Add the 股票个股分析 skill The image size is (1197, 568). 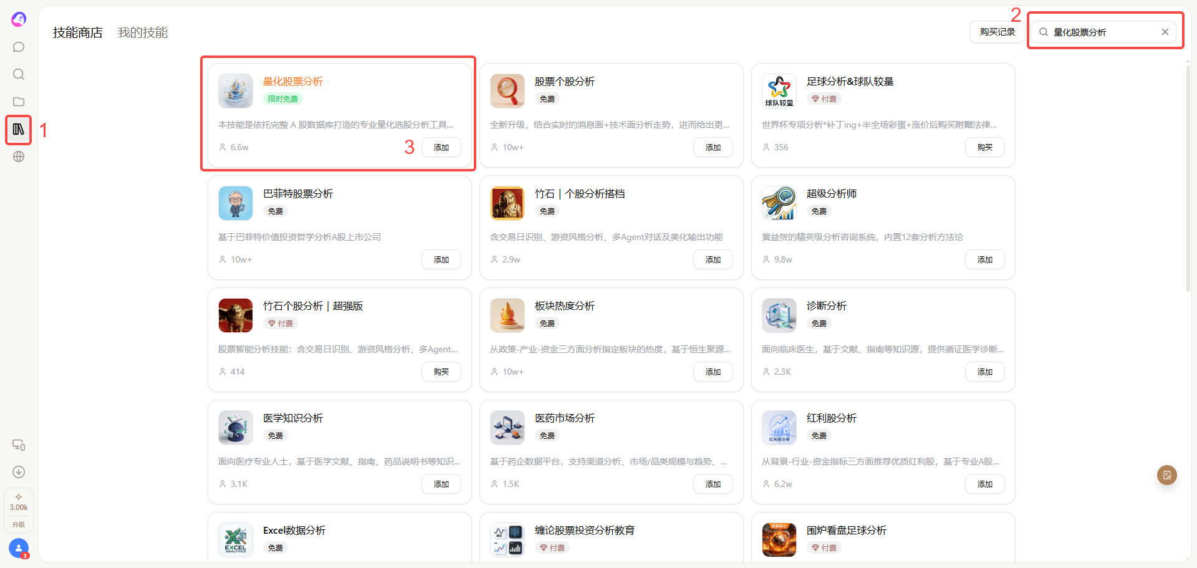coord(713,147)
